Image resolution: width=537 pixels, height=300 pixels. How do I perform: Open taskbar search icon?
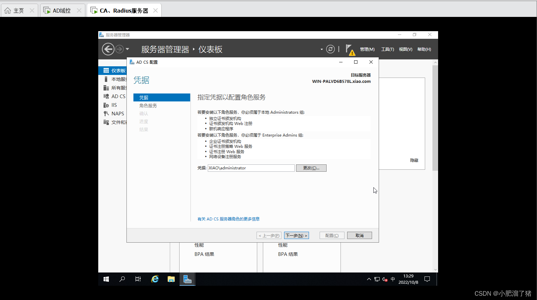coord(122,279)
